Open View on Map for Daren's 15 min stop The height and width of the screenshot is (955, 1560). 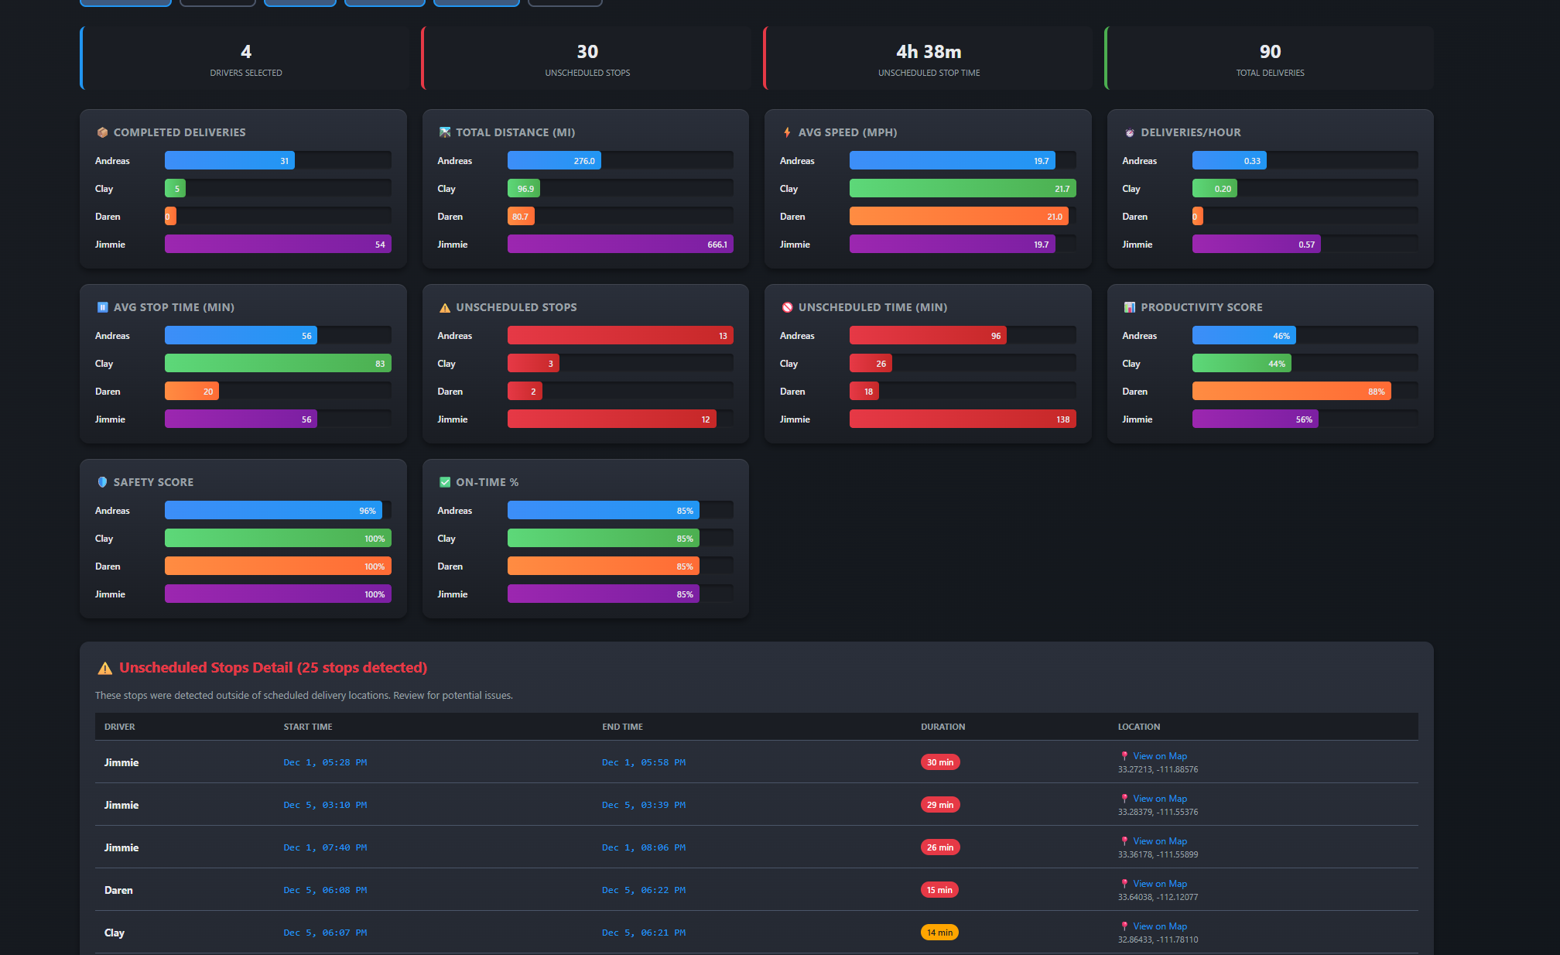1159,884
